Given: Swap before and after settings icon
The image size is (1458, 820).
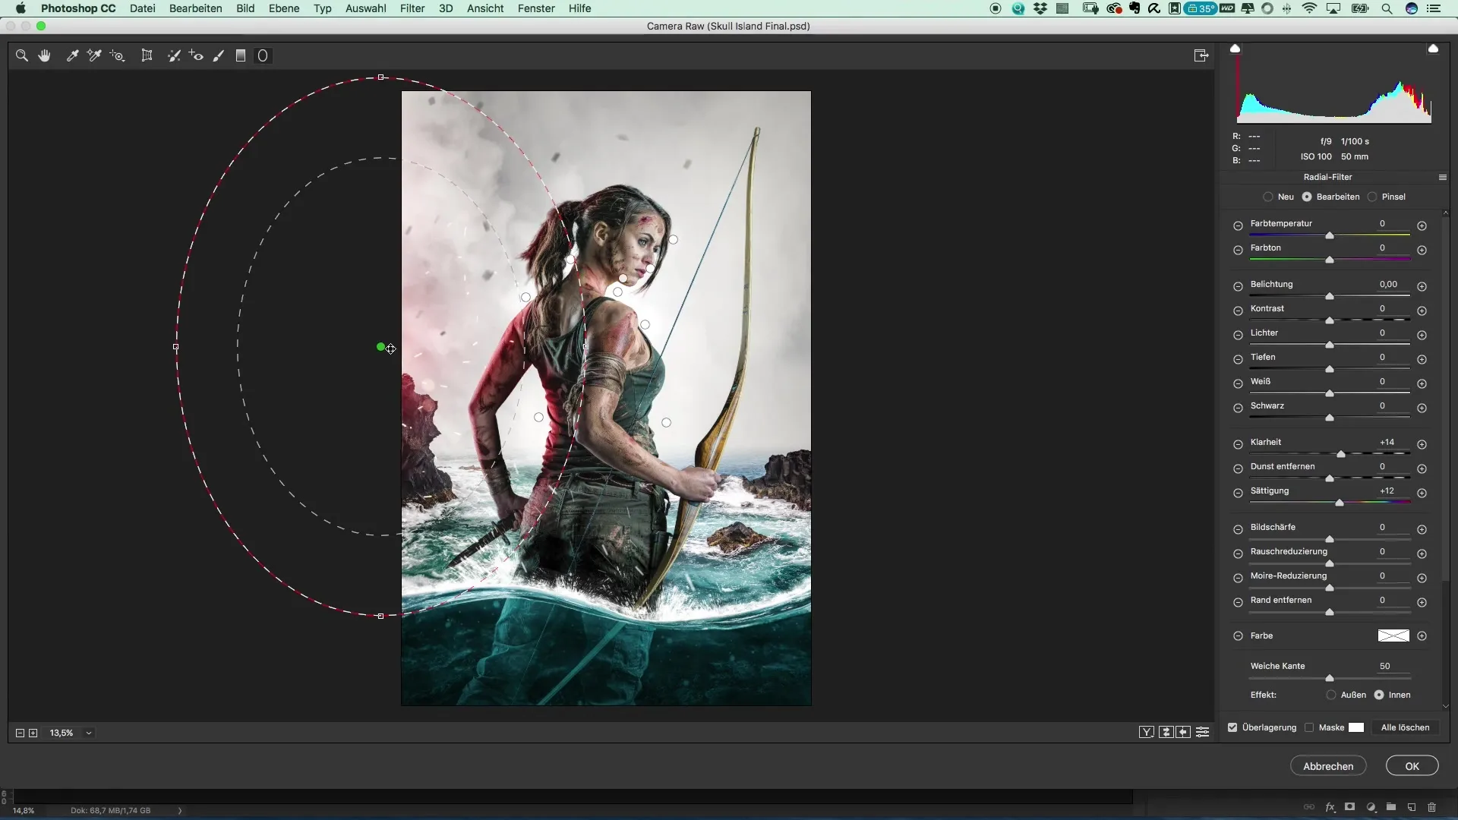Looking at the screenshot, I should (x=1166, y=732).
